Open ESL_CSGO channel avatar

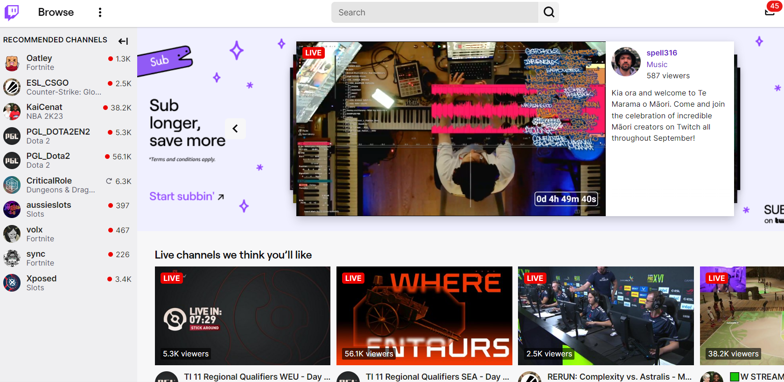coord(12,87)
